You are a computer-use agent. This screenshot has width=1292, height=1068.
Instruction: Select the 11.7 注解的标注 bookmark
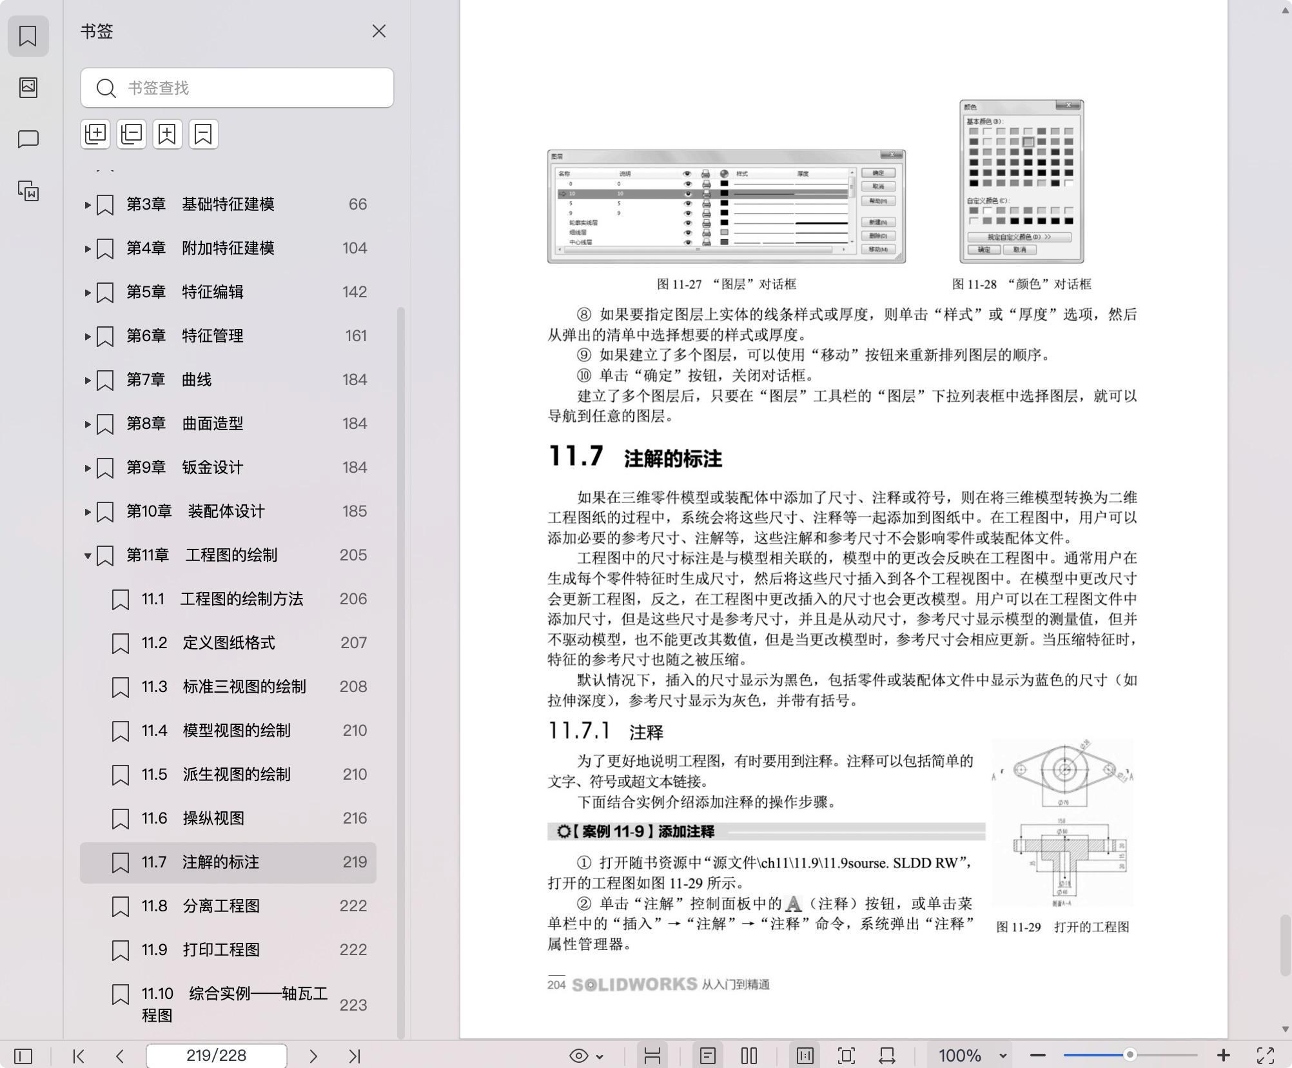228,862
